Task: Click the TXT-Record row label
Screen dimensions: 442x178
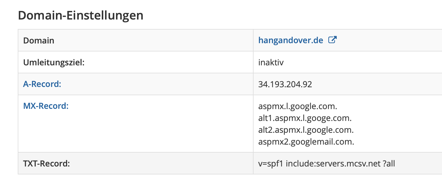Action: point(46,163)
